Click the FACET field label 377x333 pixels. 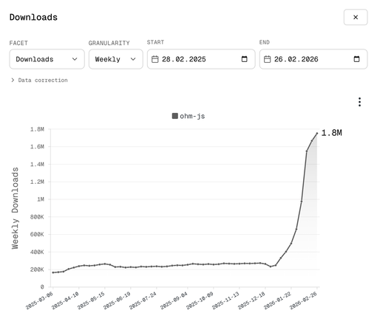(18, 43)
